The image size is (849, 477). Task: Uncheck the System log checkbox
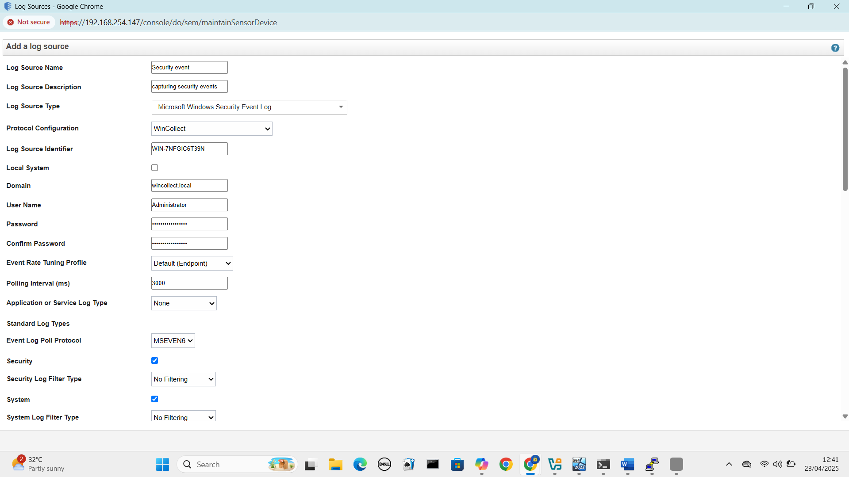tap(154, 399)
